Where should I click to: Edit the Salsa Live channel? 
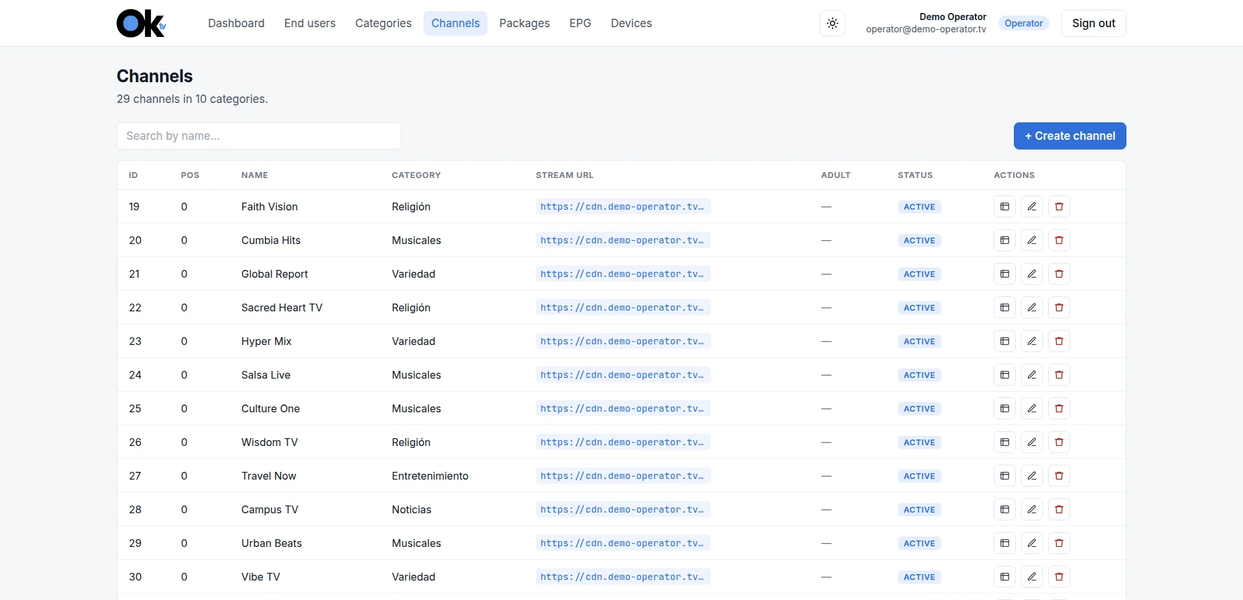pyautogui.click(x=1032, y=375)
